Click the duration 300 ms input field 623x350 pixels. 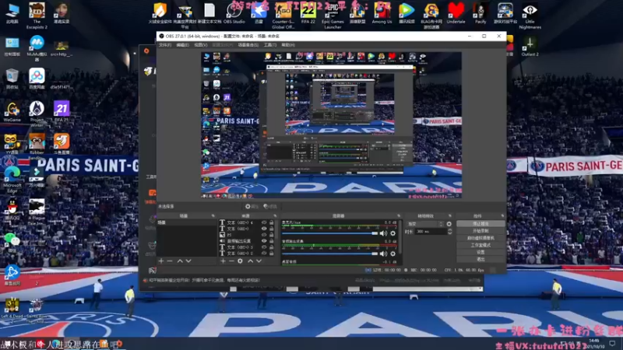coord(431,231)
